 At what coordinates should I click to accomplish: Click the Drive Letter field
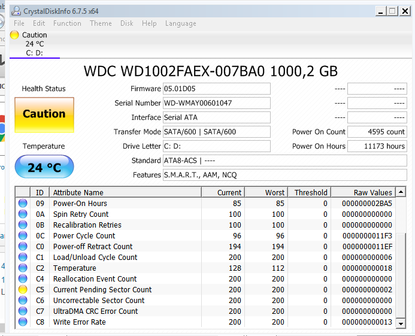217,146
